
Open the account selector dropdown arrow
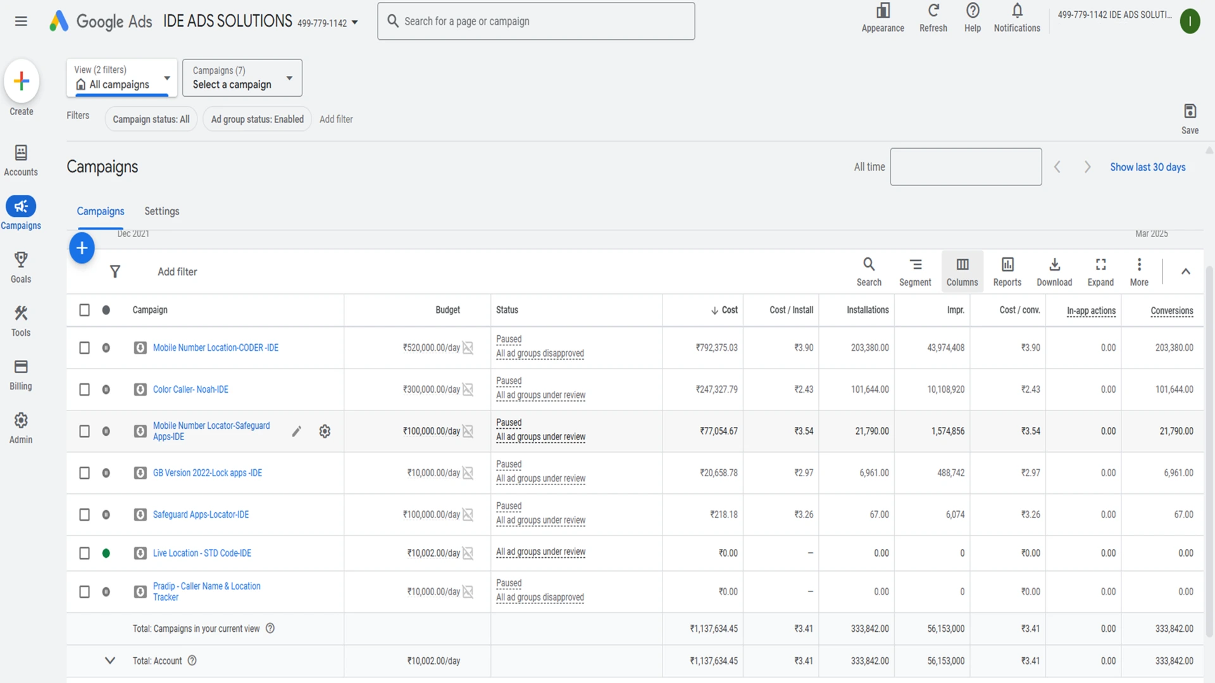354,23
